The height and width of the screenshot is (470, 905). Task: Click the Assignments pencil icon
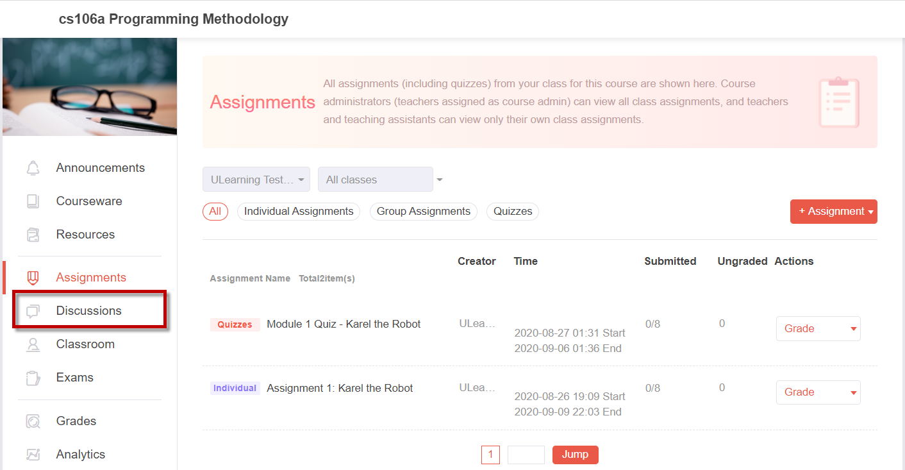point(33,278)
